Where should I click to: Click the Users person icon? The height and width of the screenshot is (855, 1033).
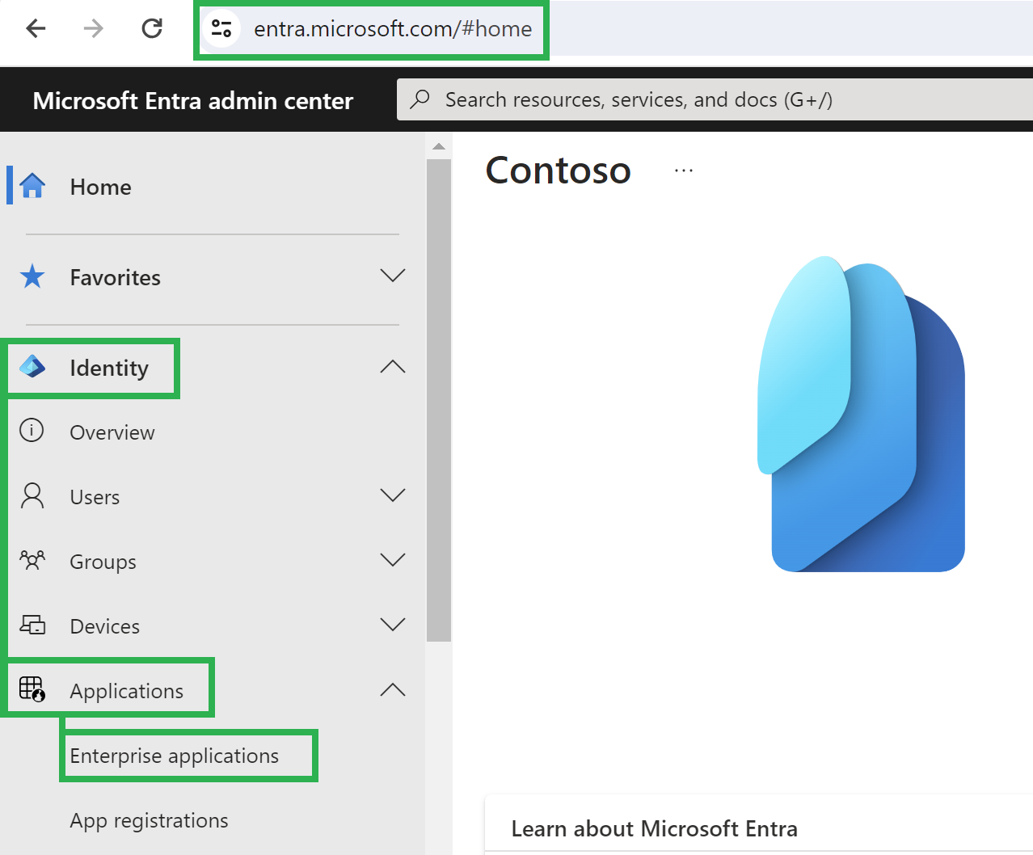(32, 495)
